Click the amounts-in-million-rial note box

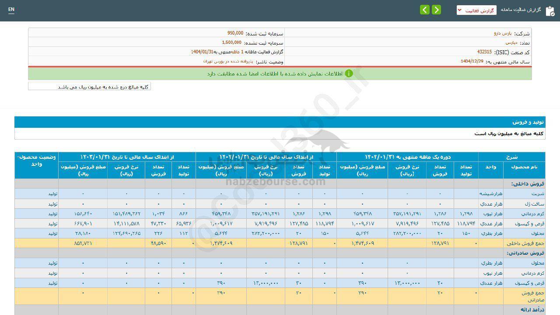89,87
